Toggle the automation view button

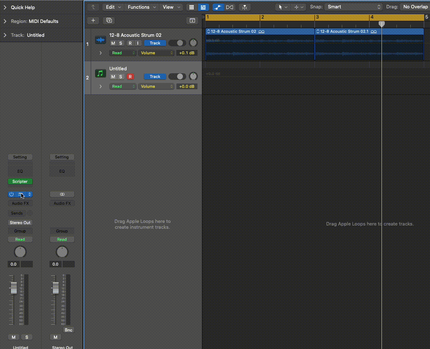(x=218, y=7)
